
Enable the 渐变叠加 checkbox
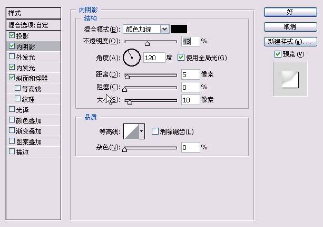point(12,130)
